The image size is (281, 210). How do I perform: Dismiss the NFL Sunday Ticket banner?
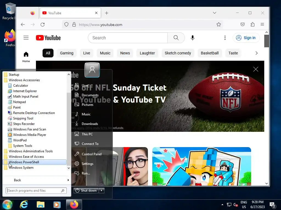pyautogui.click(x=256, y=69)
